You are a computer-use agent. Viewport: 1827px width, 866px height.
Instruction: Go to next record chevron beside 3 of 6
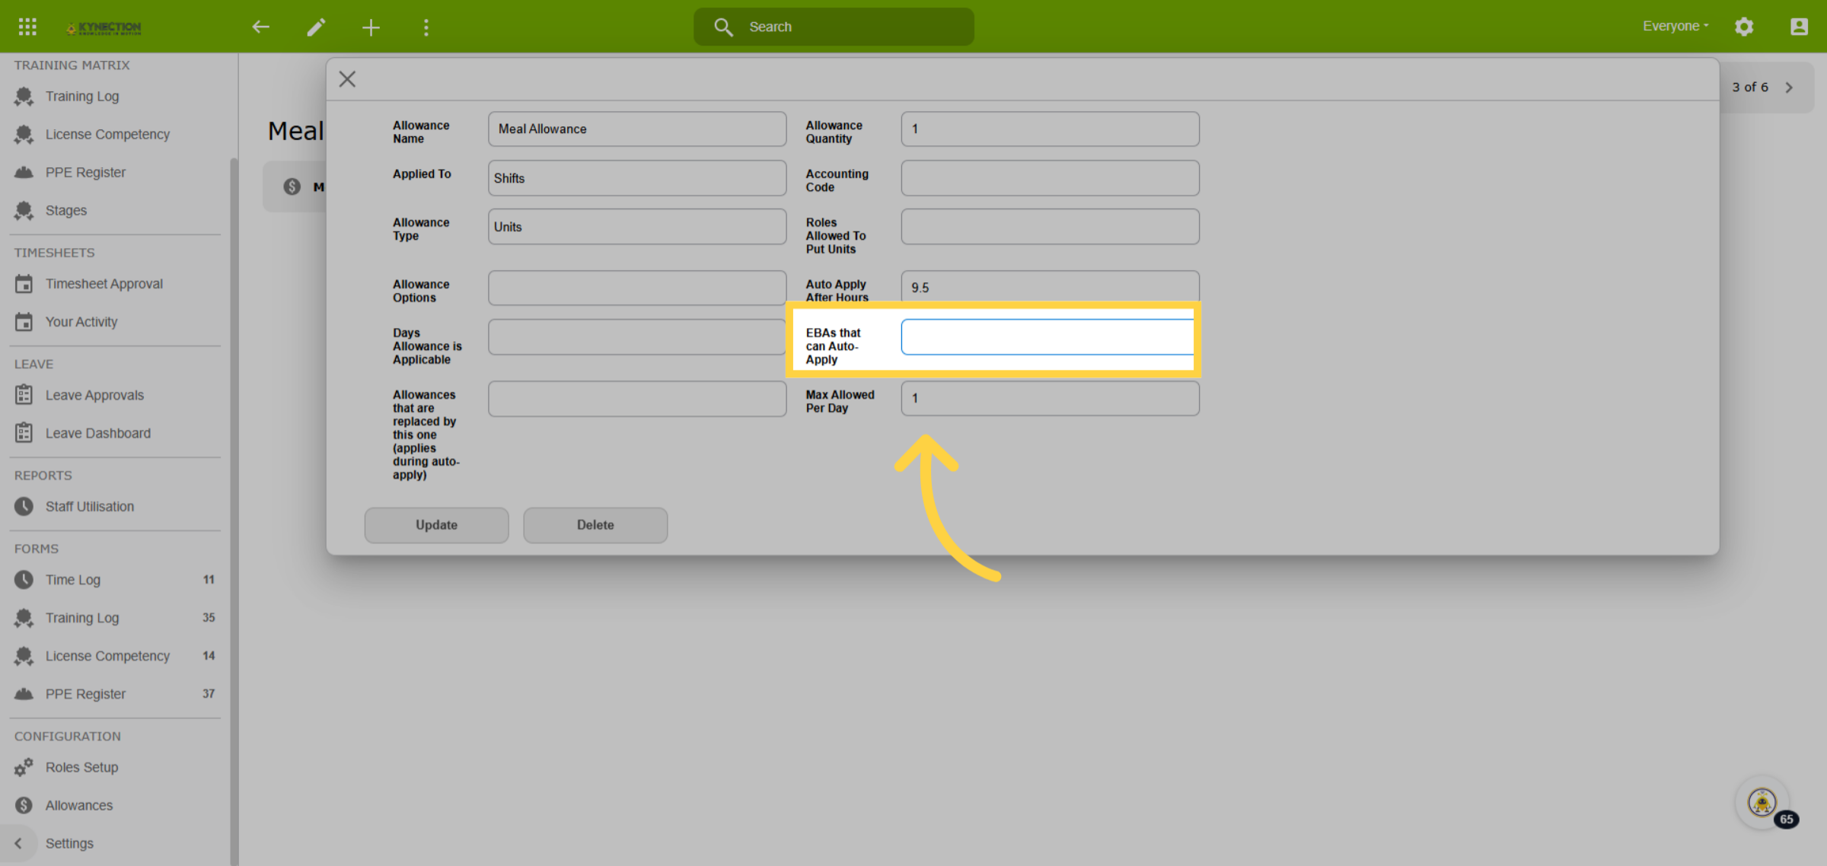point(1789,88)
